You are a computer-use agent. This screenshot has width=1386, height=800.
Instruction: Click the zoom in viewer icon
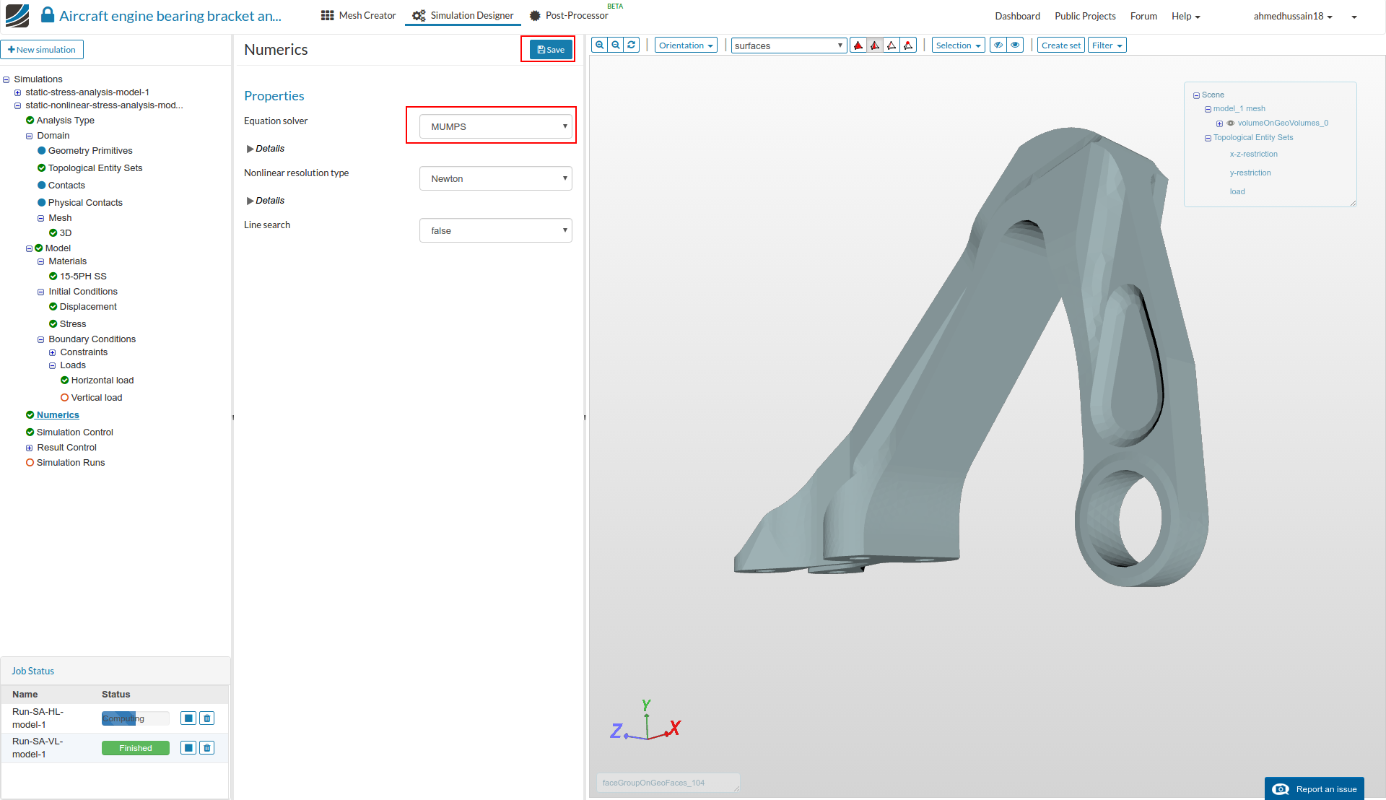(599, 45)
